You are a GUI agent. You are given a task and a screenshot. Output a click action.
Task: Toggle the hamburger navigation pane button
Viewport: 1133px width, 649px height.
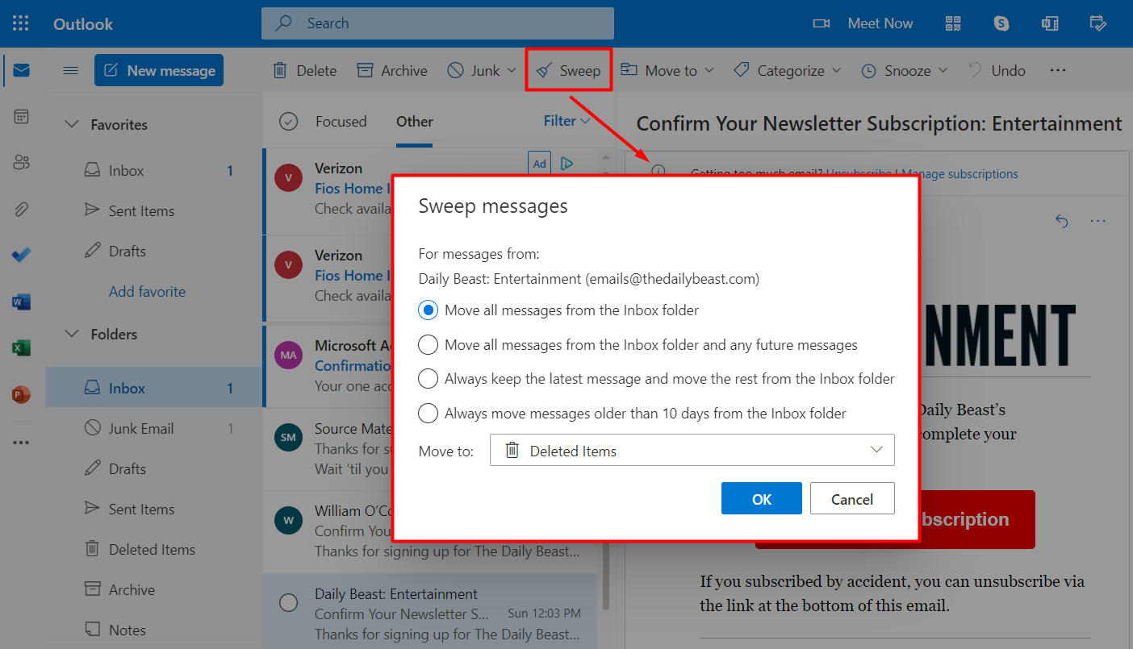[x=71, y=71]
